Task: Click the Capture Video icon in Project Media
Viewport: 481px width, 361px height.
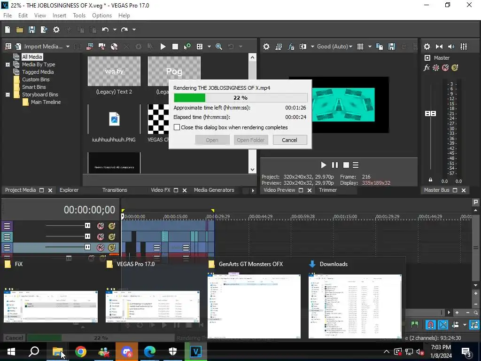Action: tap(90, 47)
